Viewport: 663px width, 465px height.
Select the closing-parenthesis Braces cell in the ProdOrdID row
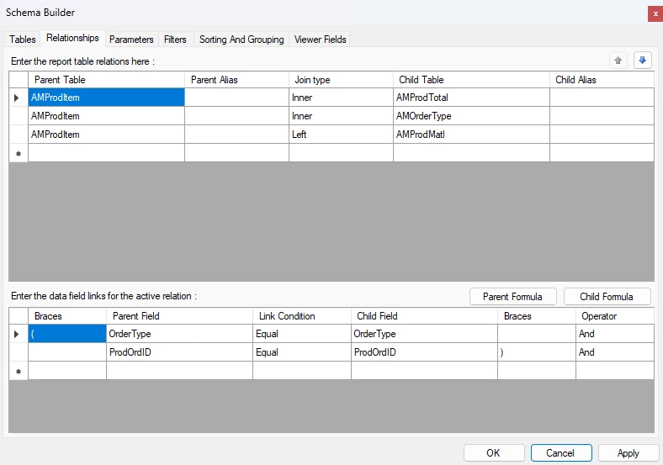[x=537, y=352]
